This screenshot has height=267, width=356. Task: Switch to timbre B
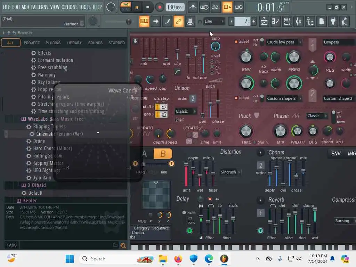coord(163,154)
